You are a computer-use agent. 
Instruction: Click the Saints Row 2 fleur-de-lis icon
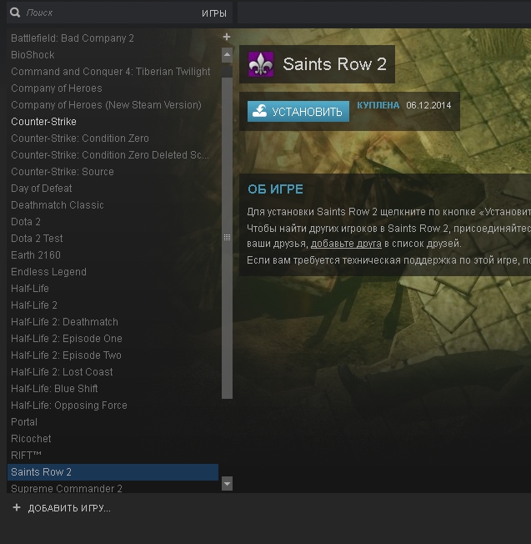click(x=261, y=64)
